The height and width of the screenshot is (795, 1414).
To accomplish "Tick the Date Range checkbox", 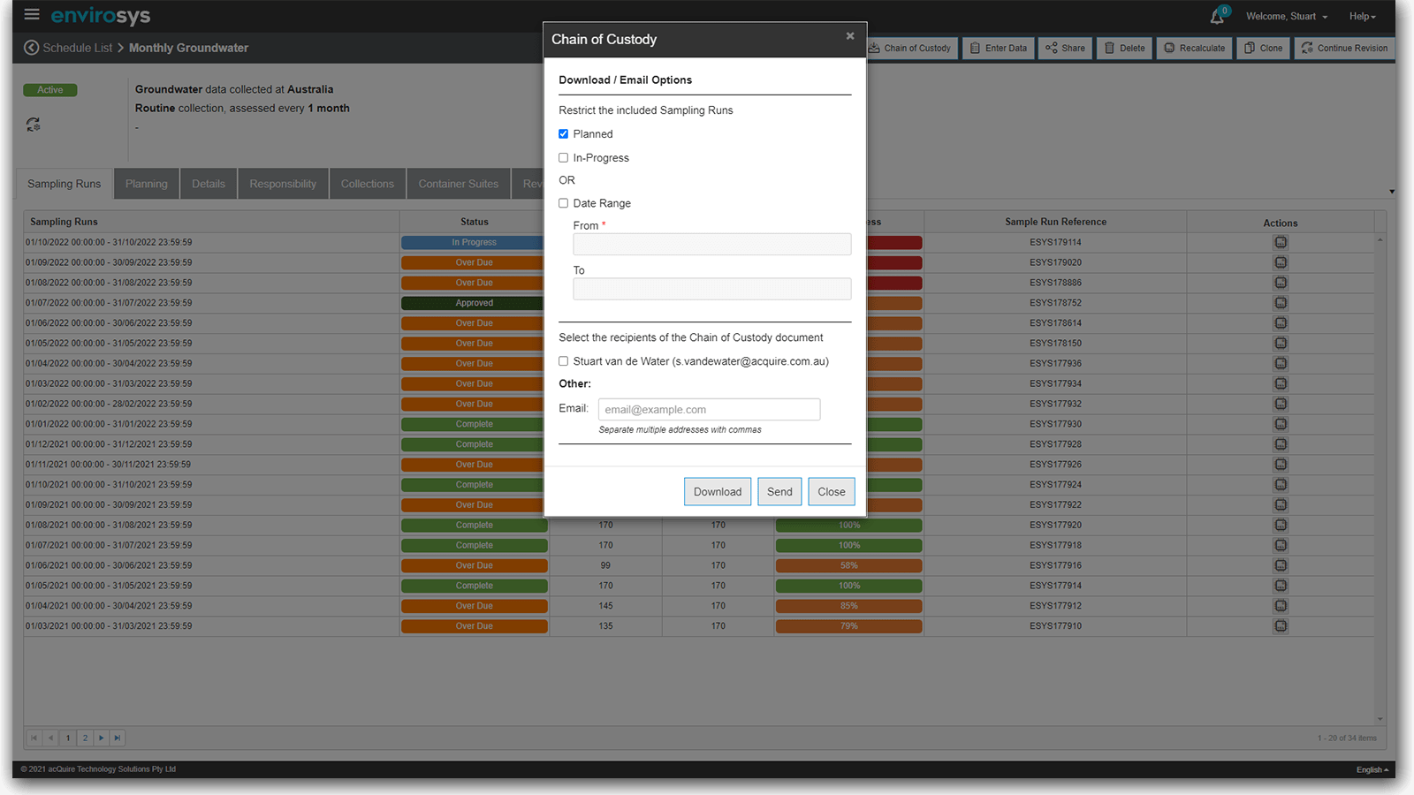I will click(x=563, y=203).
